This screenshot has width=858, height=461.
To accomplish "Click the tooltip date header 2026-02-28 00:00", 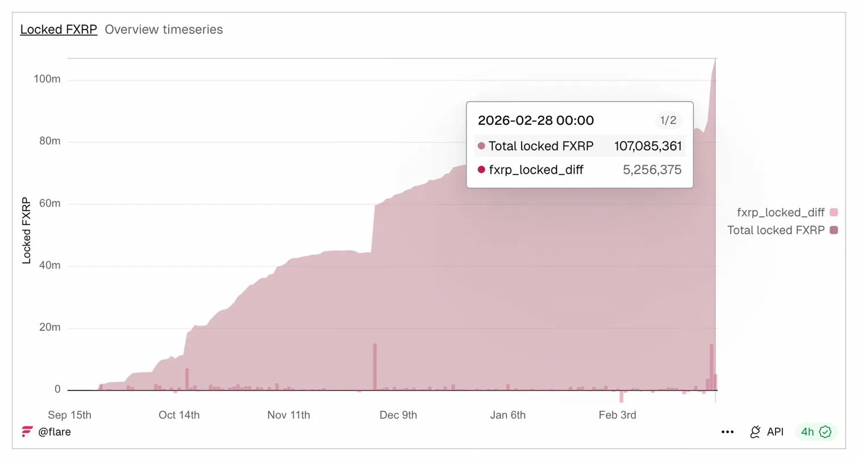I will point(535,120).
